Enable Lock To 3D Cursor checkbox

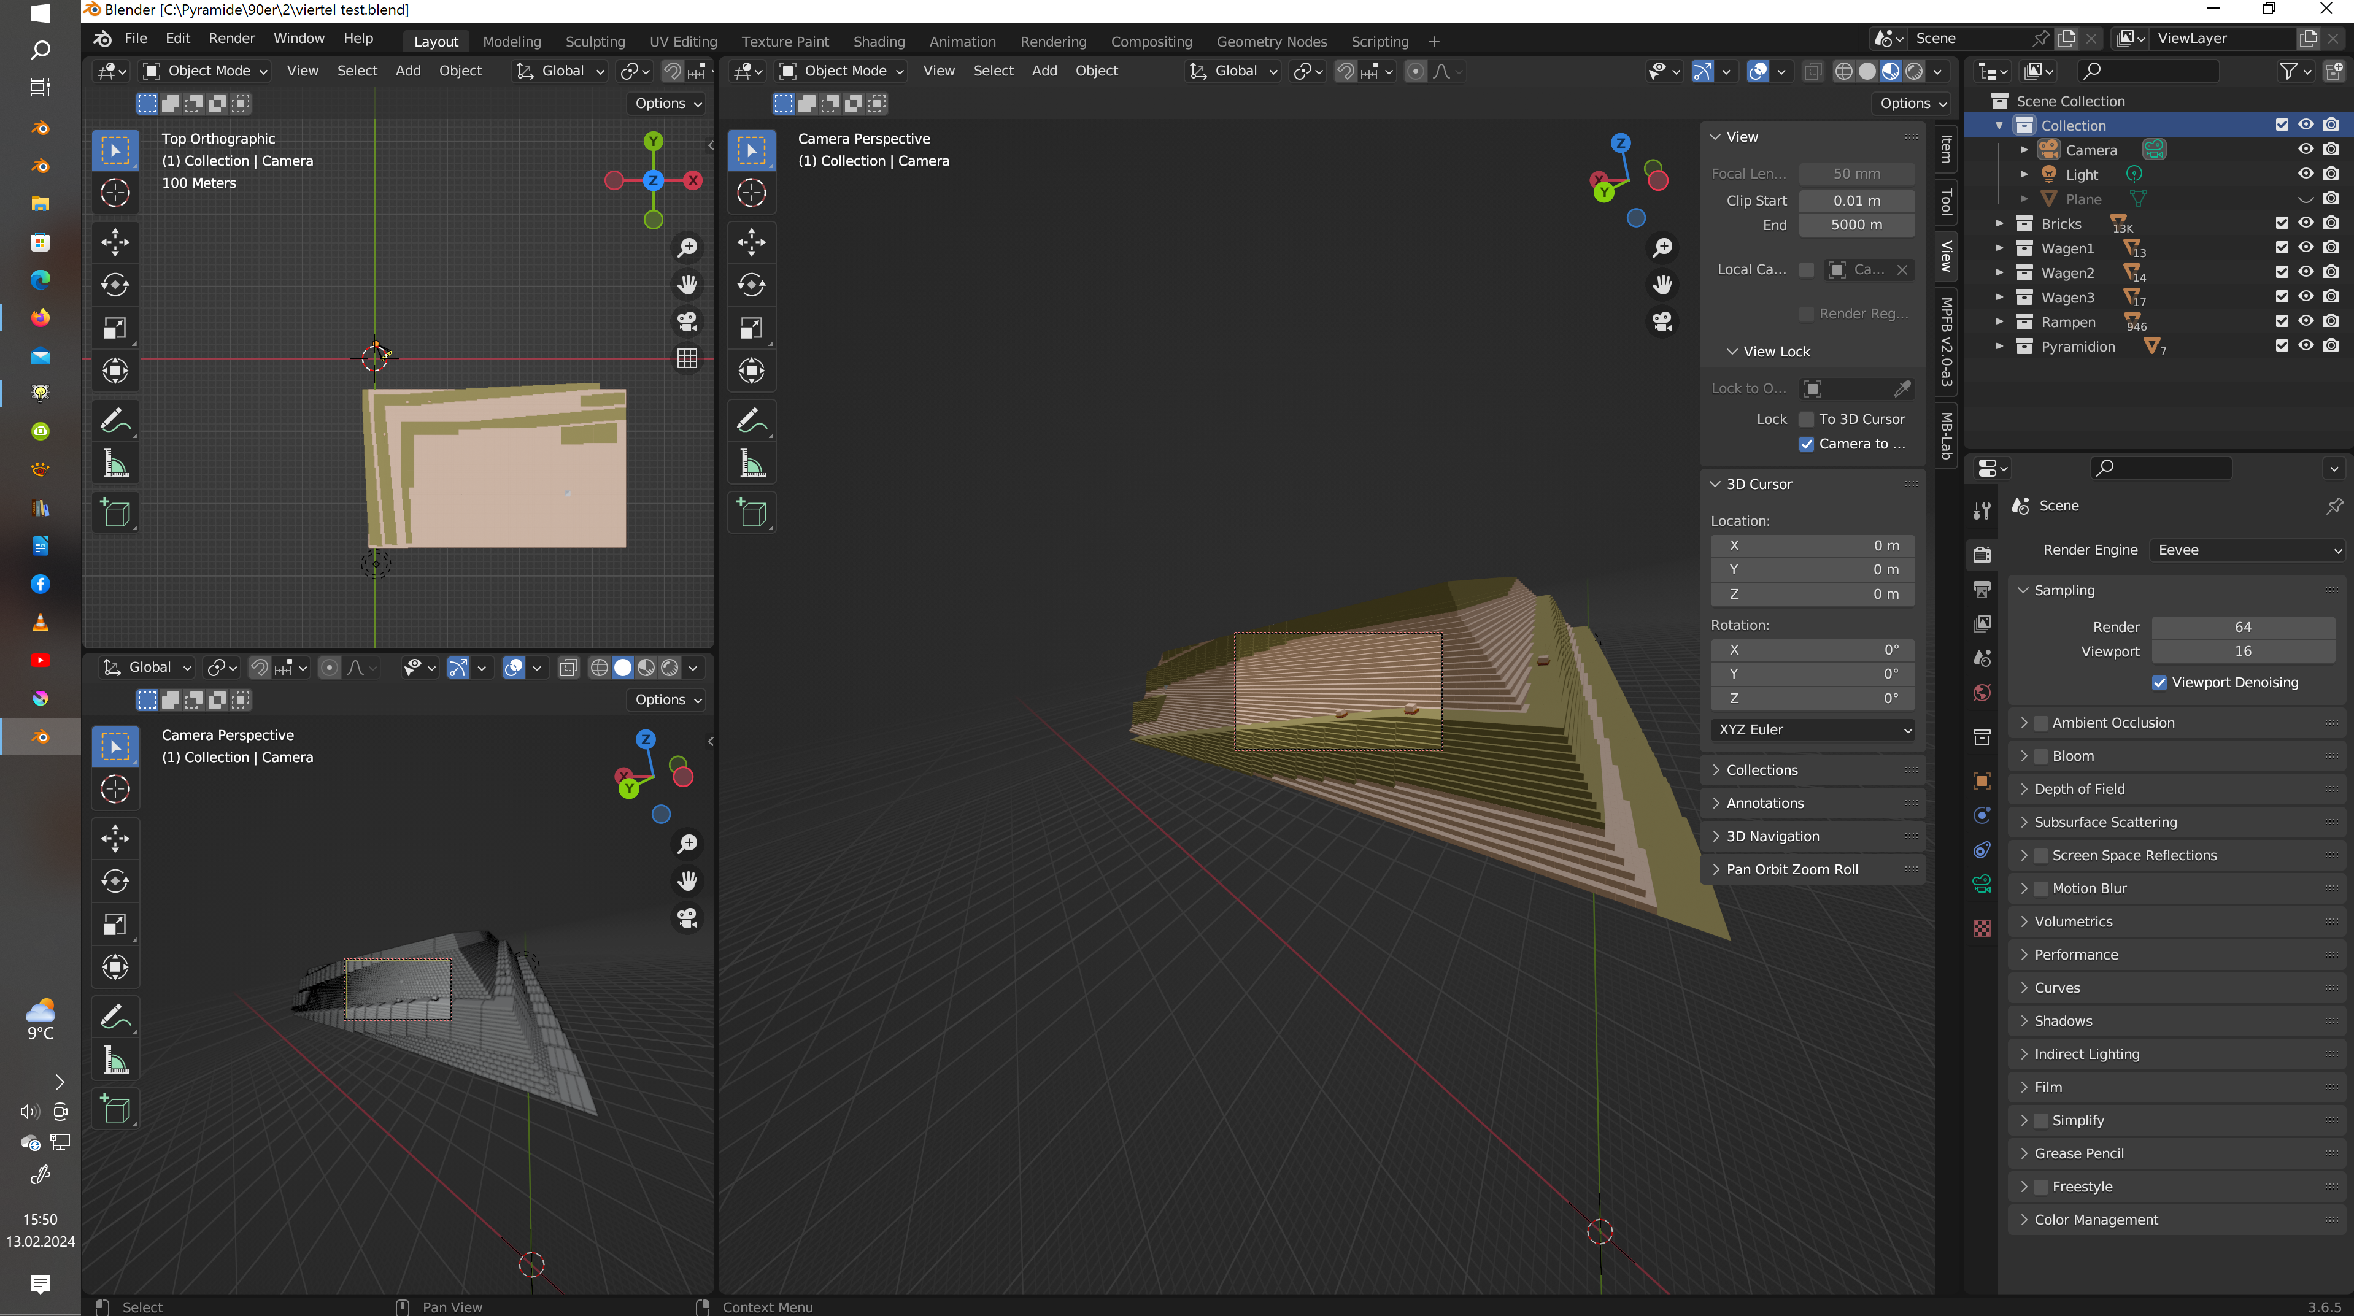click(1806, 420)
